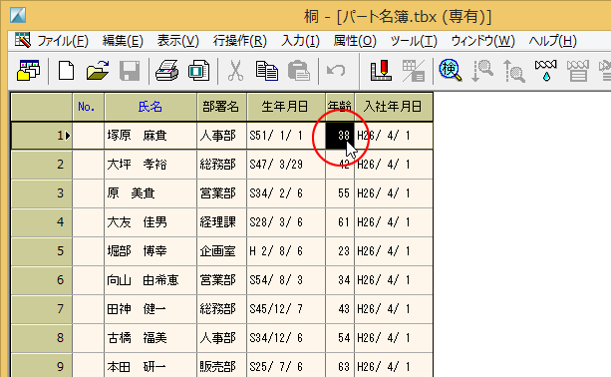Search upward with the arrow magnifier icon
611x377 pixels.
(x=514, y=71)
